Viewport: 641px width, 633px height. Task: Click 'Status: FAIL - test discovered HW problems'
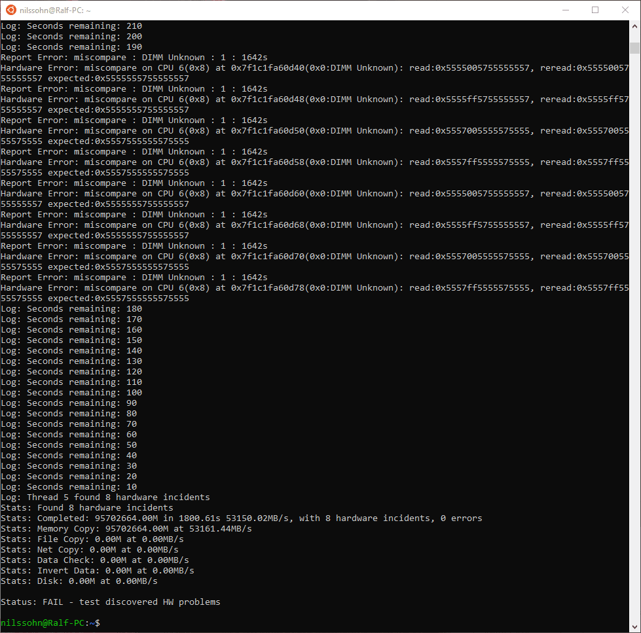[111, 602]
